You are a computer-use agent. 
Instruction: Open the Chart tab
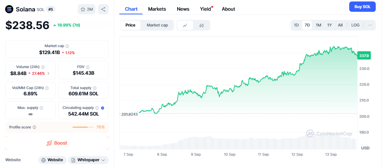click(131, 9)
